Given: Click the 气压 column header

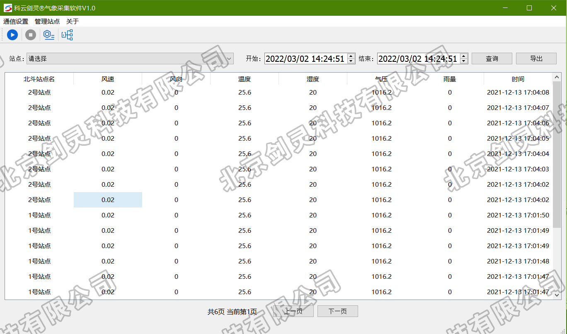Looking at the screenshot, I should click(381, 79).
